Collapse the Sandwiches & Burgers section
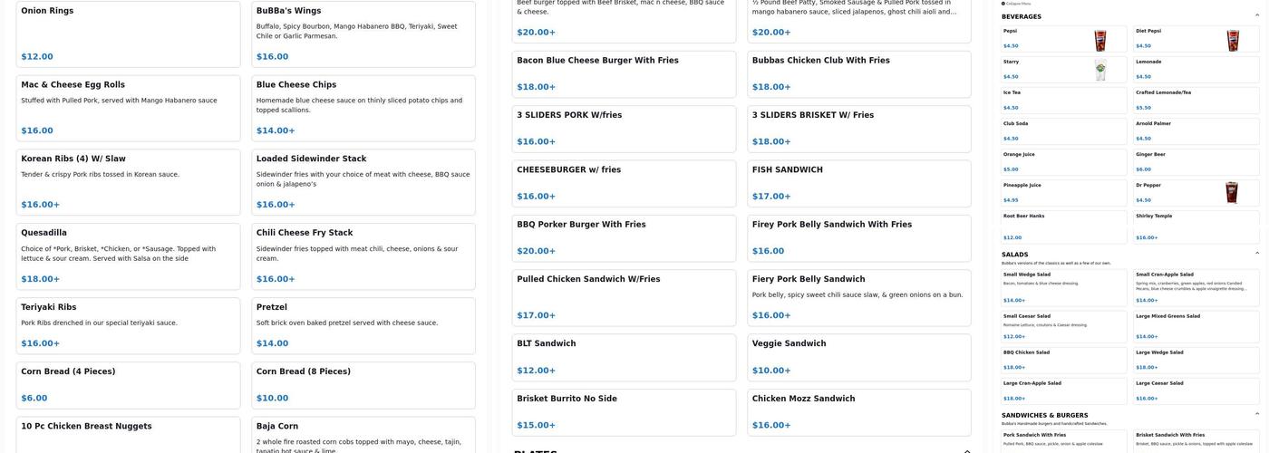Image resolution: width=1269 pixels, height=453 pixels. tap(1257, 414)
